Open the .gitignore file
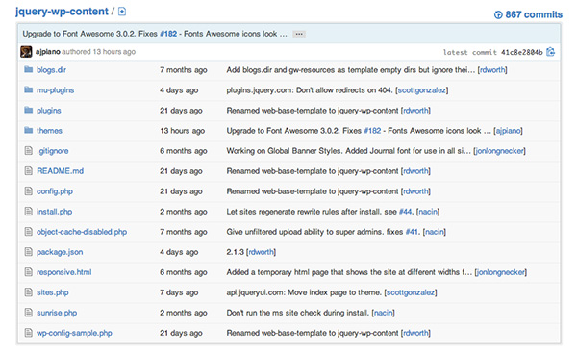Screen dimensions: 577x354 click(x=53, y=151)
